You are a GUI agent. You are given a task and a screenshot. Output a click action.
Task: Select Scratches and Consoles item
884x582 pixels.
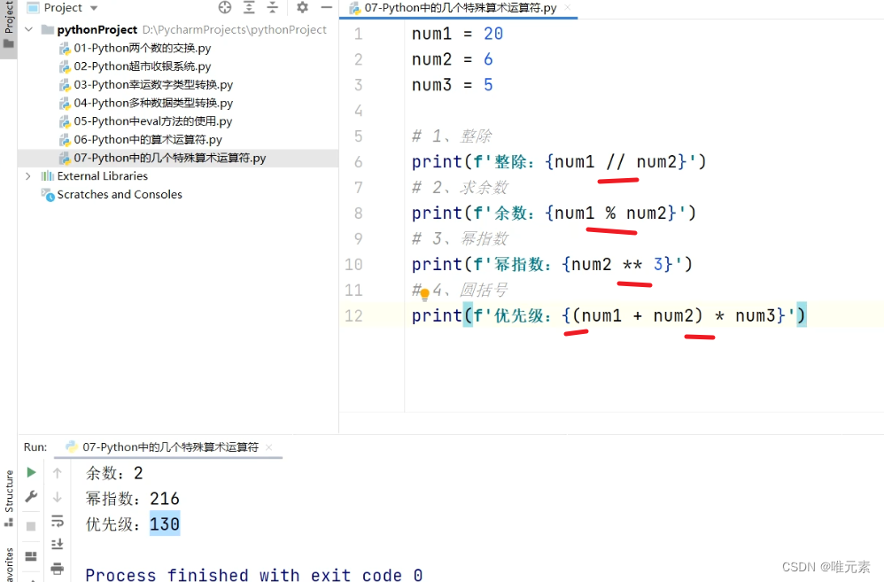120,195
